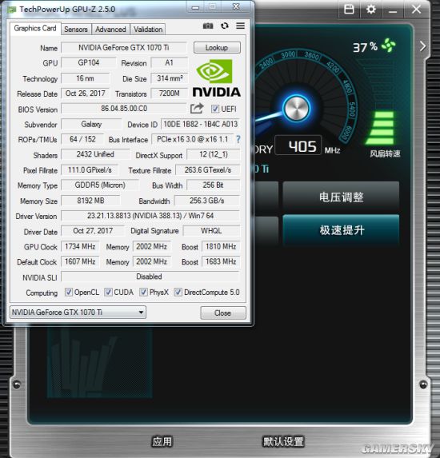Toggle the PhysX checkbox
The width and height of the screenshot is (440, 458).
[x=143, y=292]
